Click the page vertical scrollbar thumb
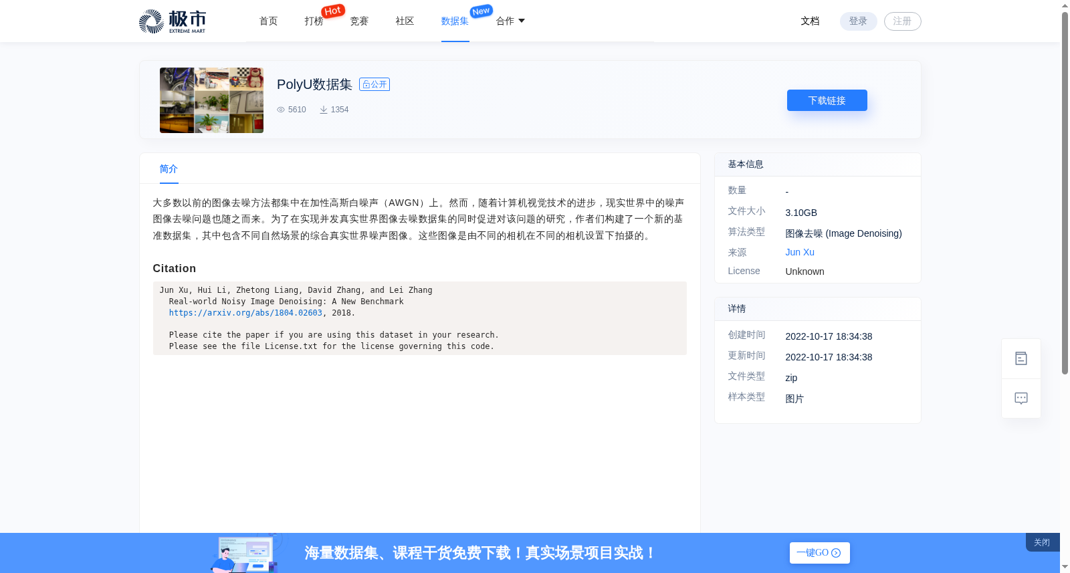 (x=1065, y=193)
